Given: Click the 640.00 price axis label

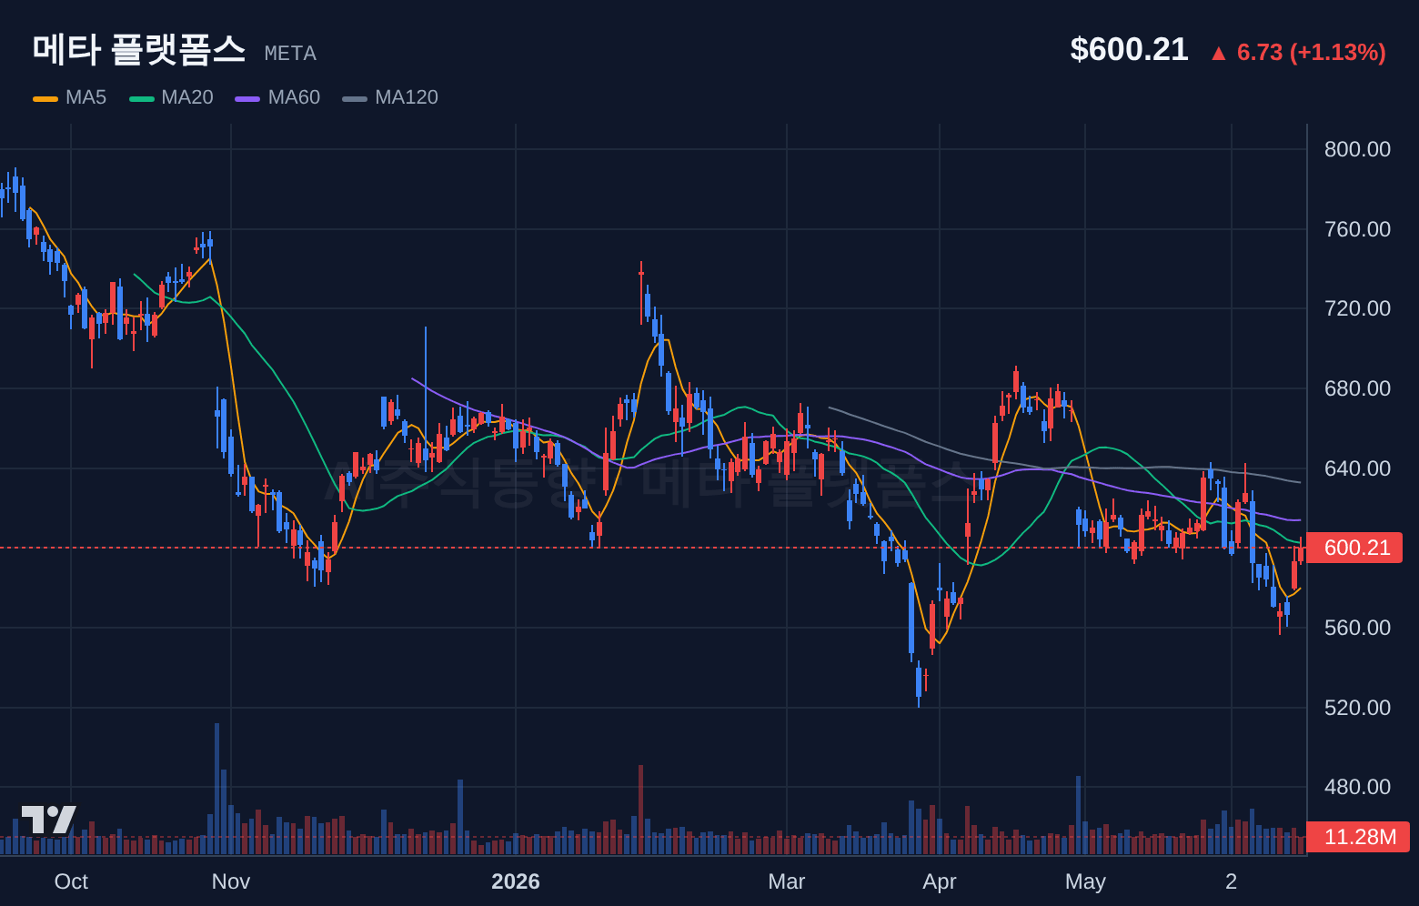Looking at the screenshot, I should (x=1357, y=468).
